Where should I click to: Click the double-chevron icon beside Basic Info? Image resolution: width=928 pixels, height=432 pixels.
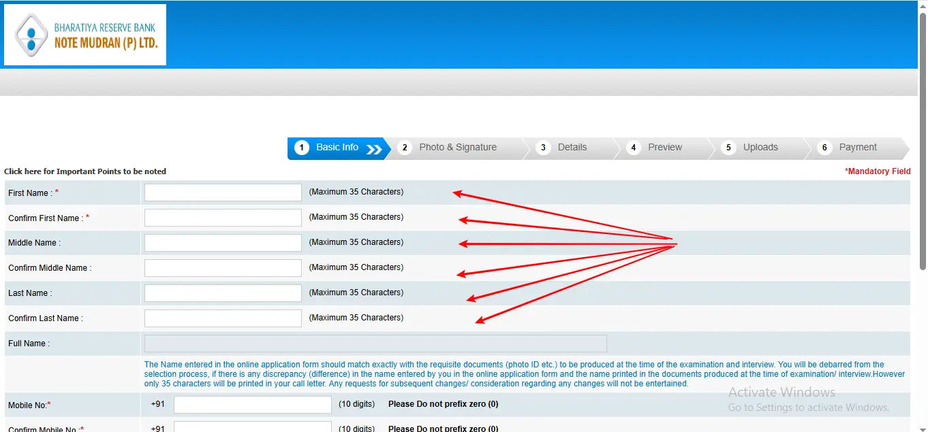click(x=374, y=149)
